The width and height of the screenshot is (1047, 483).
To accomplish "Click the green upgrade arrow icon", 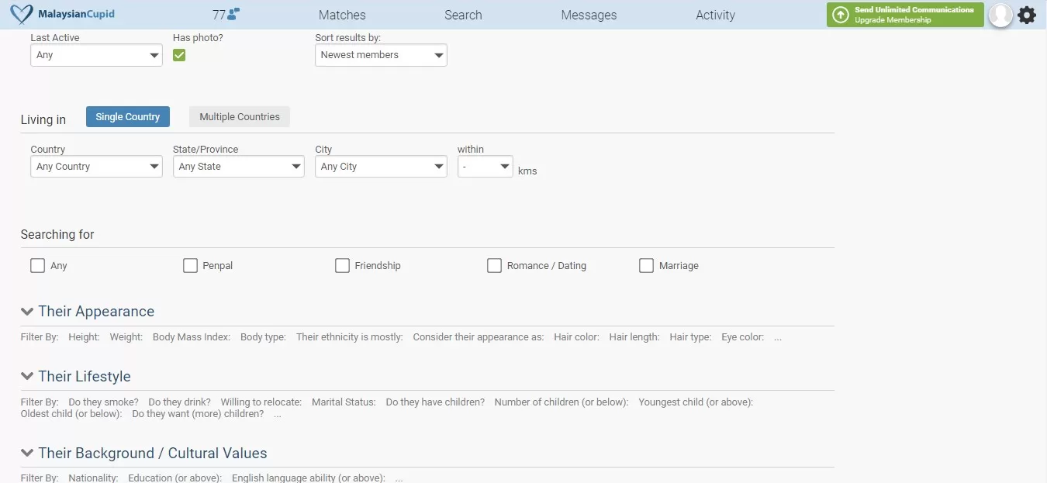I will (x=840, y=15).
